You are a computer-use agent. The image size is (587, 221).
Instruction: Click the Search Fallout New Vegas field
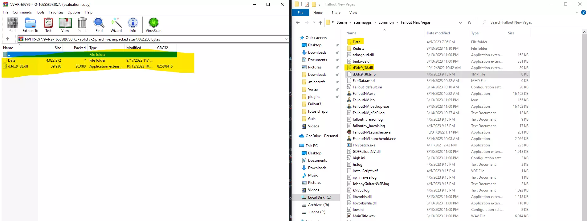click(x=531, y=22)
